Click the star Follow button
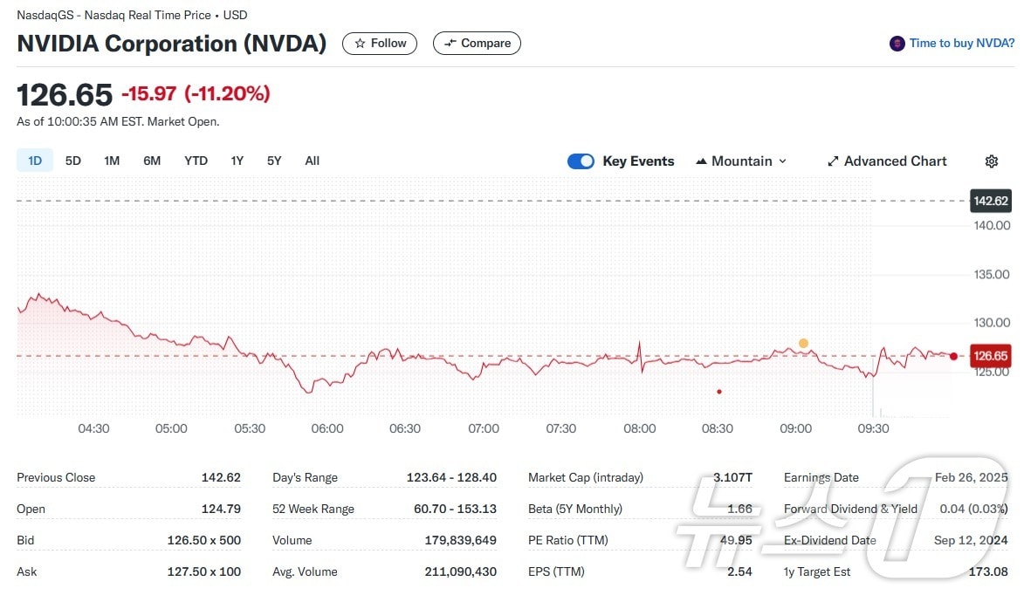Screen dimensions: 1024x595 [380, 44]
